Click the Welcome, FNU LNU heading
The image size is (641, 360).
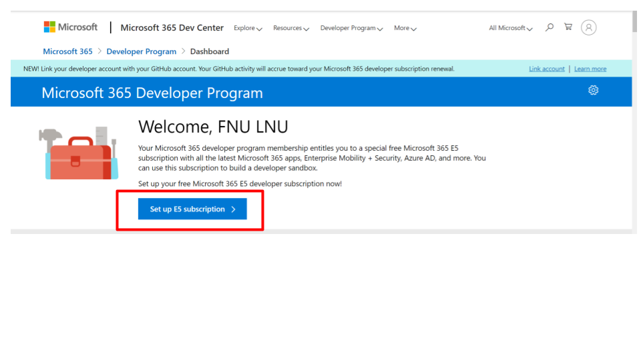pyautogui.click(x=213, y=127)
